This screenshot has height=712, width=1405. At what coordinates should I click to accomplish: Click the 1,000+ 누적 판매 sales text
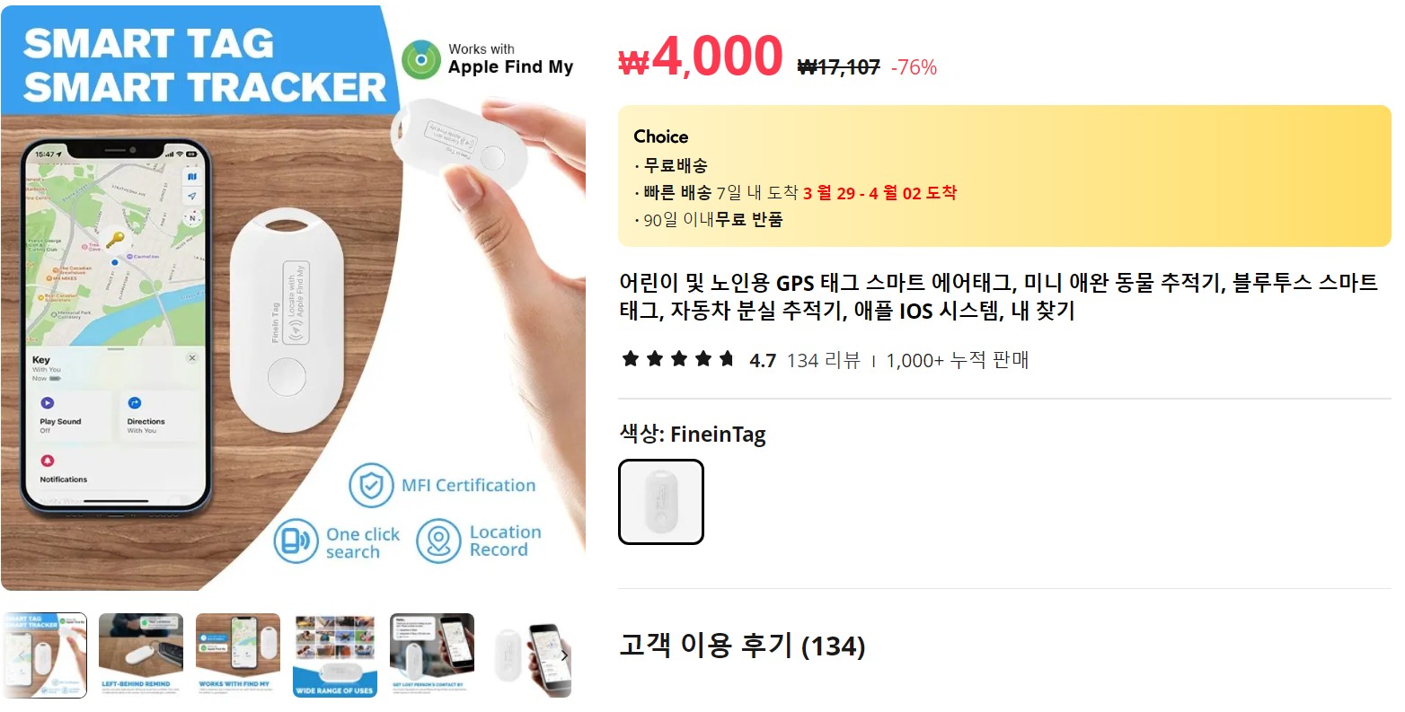pos(958,361)
